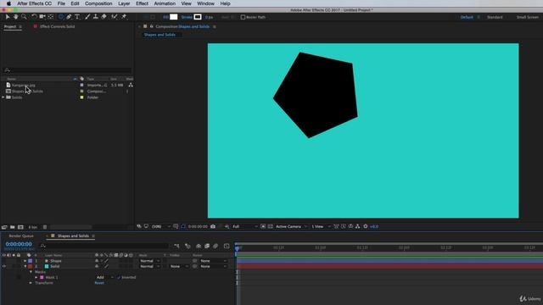Screen dimensions: 543x305
Task: Select the Type text tool
Action: coord(77,17)
